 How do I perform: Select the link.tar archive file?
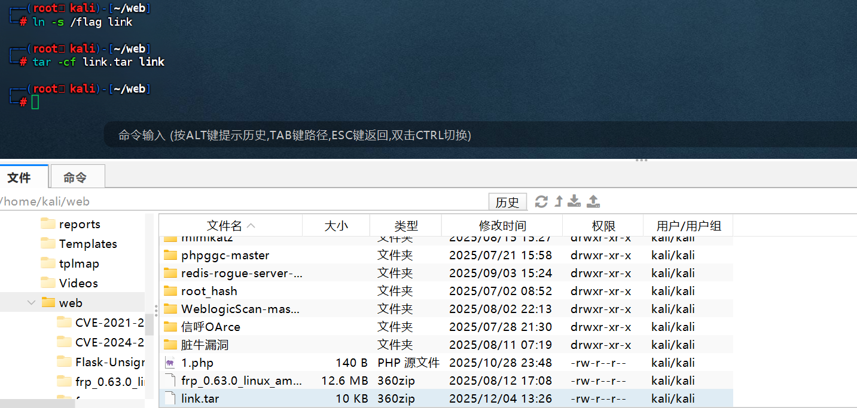[199, 398]
